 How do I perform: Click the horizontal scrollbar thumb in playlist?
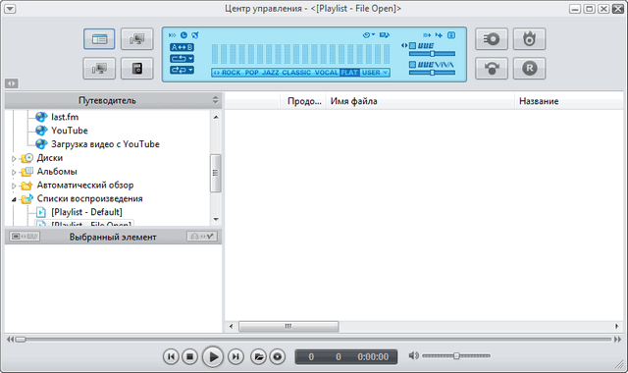[288, 327]
